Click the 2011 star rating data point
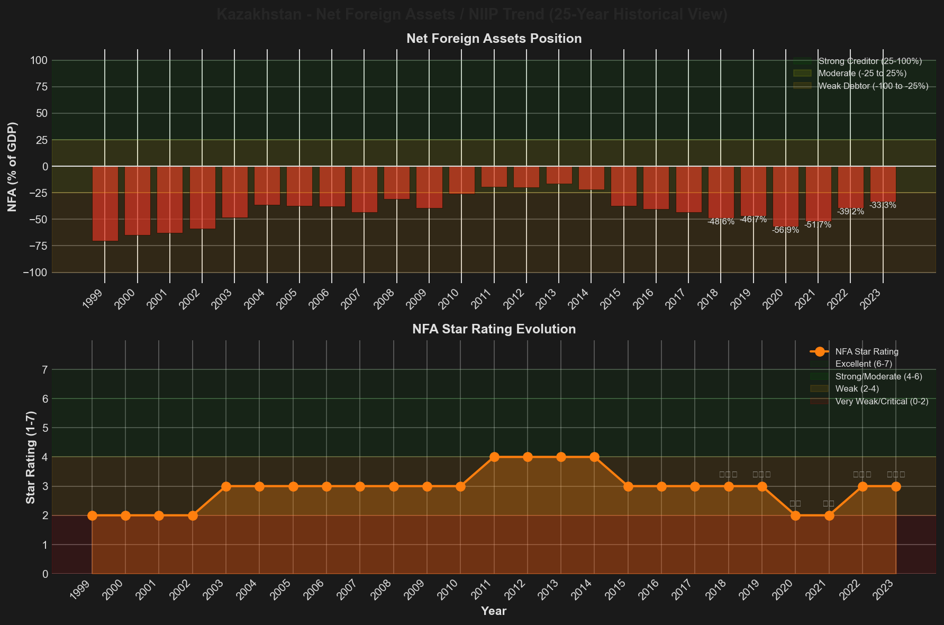 click(x=494, y=457)
